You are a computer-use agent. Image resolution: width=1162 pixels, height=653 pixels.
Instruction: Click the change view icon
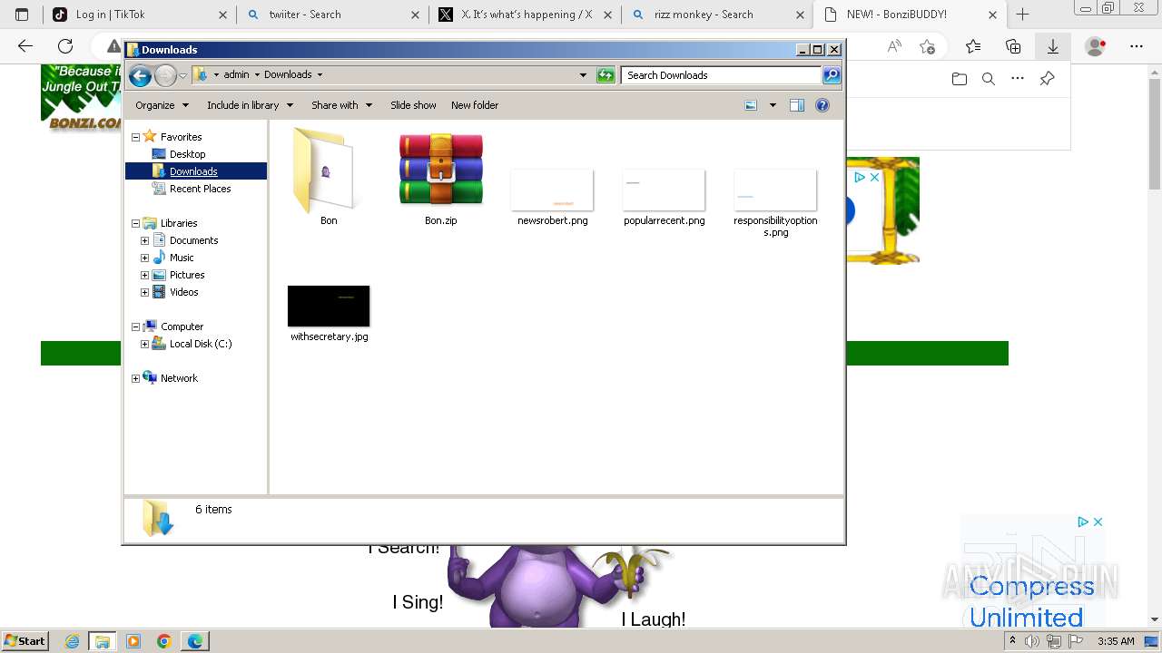(x=751, y=105)
